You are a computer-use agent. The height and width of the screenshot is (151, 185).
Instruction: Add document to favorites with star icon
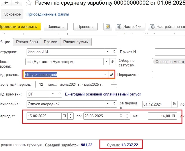(29, 3)
